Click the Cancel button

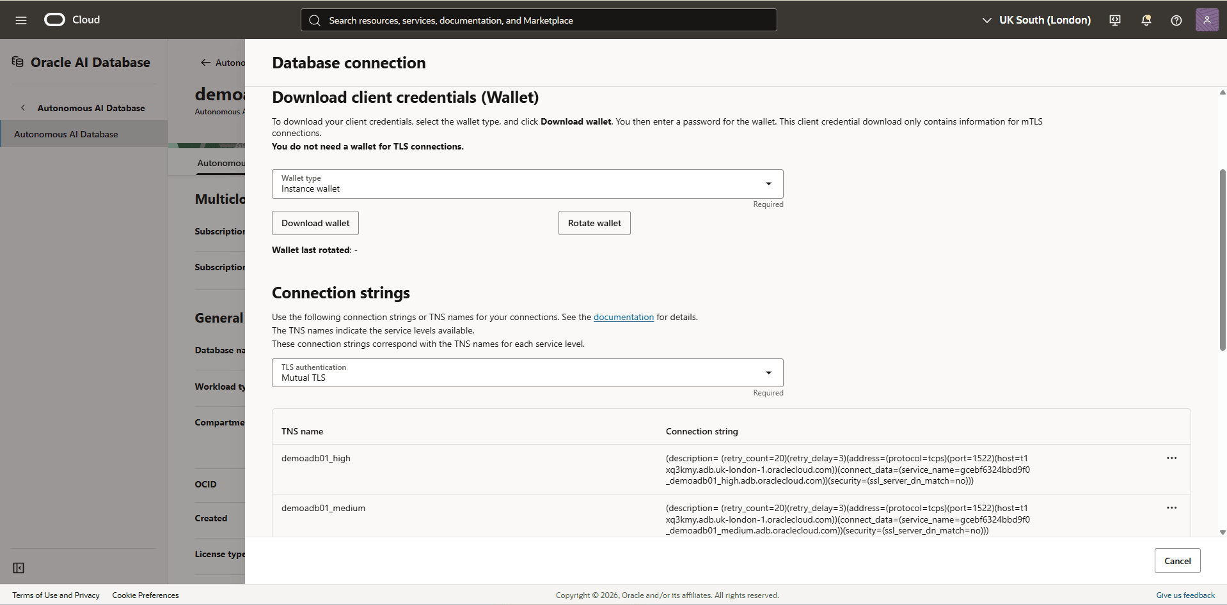coord(1177,561)
